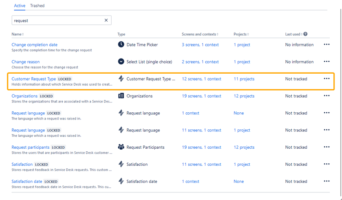Open more actions for Satisfaction date

(x=327, y=181)
